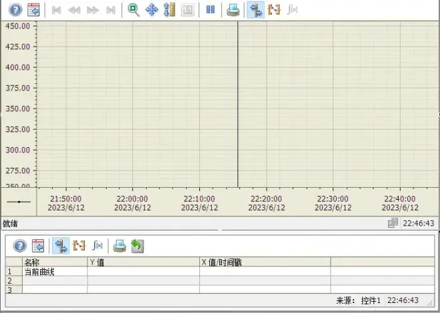The height and width of the screenshot is (313, 440).
Task: Select the 名称 column header
Action: point(55,262)
